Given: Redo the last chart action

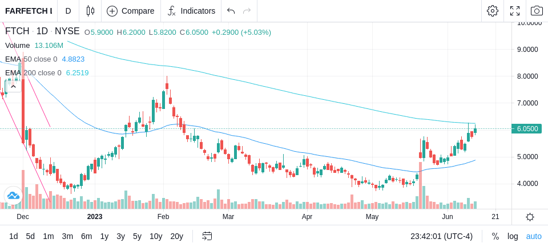Looking at the screenshot, I should 247,11.
